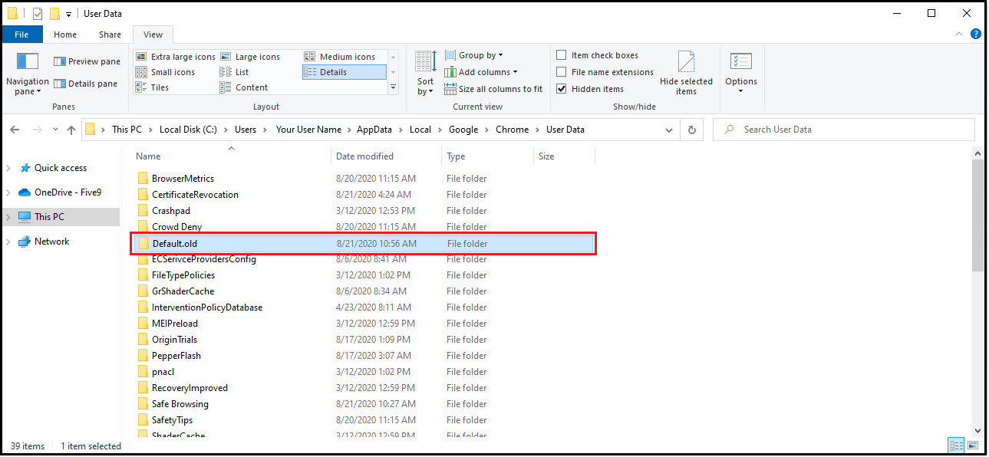Open the Group by dropdown
The width and height of the screenshot is (989, 457).
(480, 55)
